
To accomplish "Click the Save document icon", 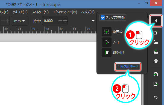I will click(156, 51).
